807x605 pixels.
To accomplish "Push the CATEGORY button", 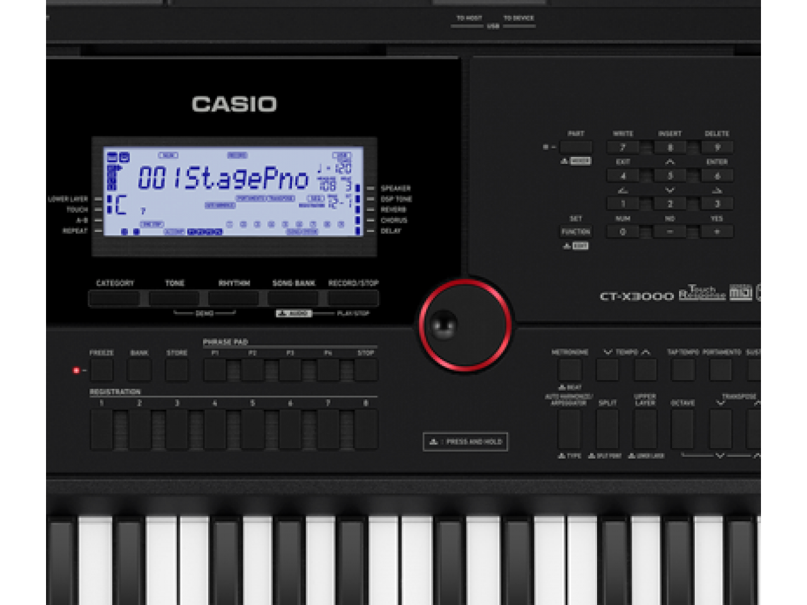I will 115,297.
